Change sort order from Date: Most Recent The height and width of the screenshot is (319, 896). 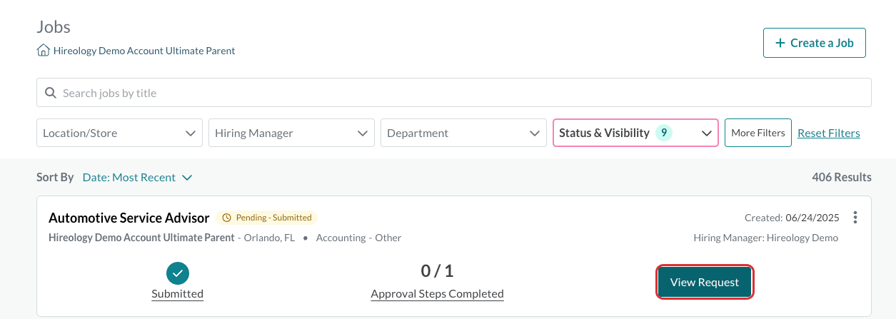click(137, 177)
